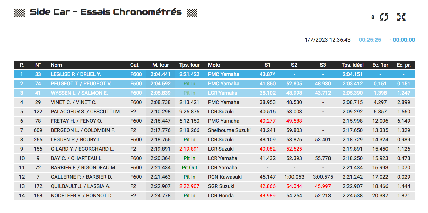The height and width of the screenshot is (213, 428).
Task: Click the refresh arrows icon
Action: [384, 17]
